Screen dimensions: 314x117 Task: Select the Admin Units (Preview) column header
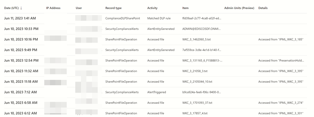239,8
